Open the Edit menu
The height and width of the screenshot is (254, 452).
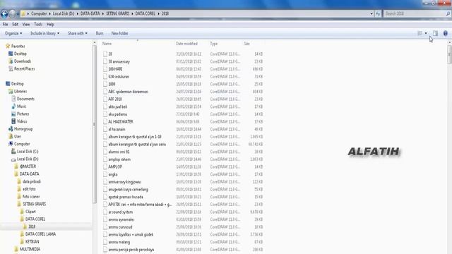(x=16, y=25)
